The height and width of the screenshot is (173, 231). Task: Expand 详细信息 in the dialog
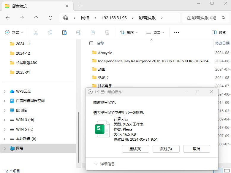tap(105, 164)
